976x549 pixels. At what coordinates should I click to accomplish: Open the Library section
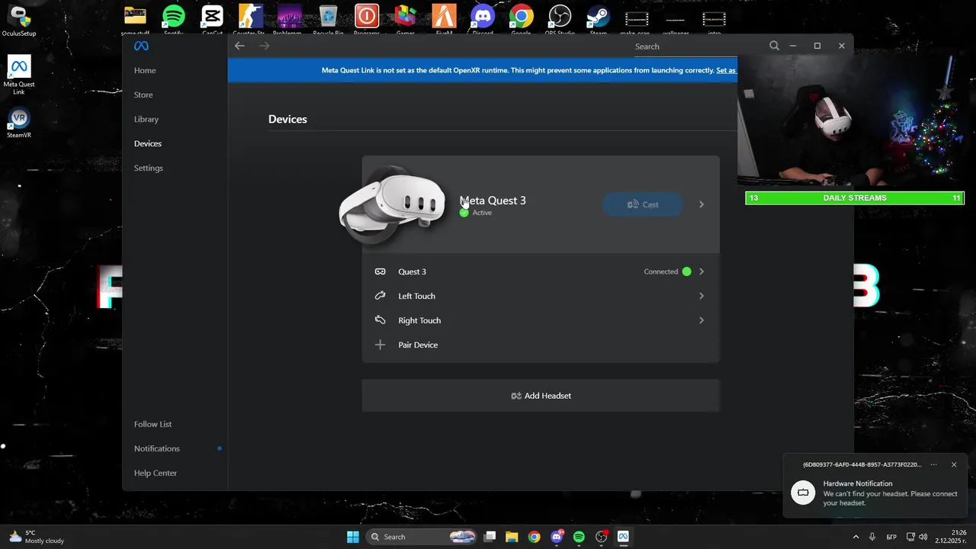(146, 119)
